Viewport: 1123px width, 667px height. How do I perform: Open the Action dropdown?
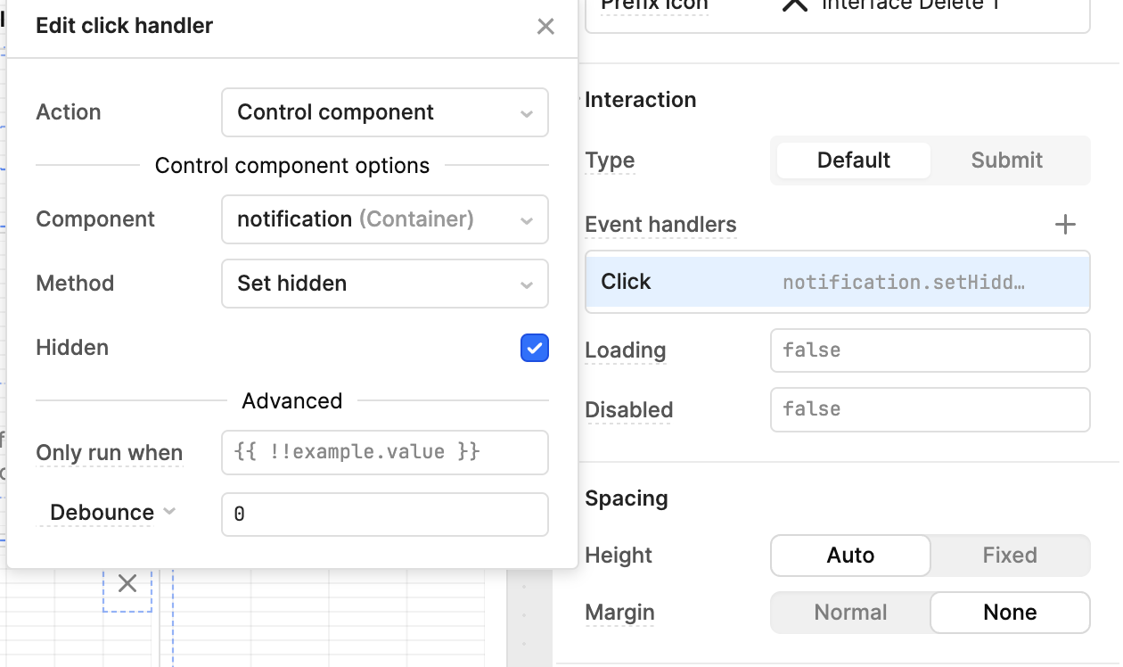[384, 112]
